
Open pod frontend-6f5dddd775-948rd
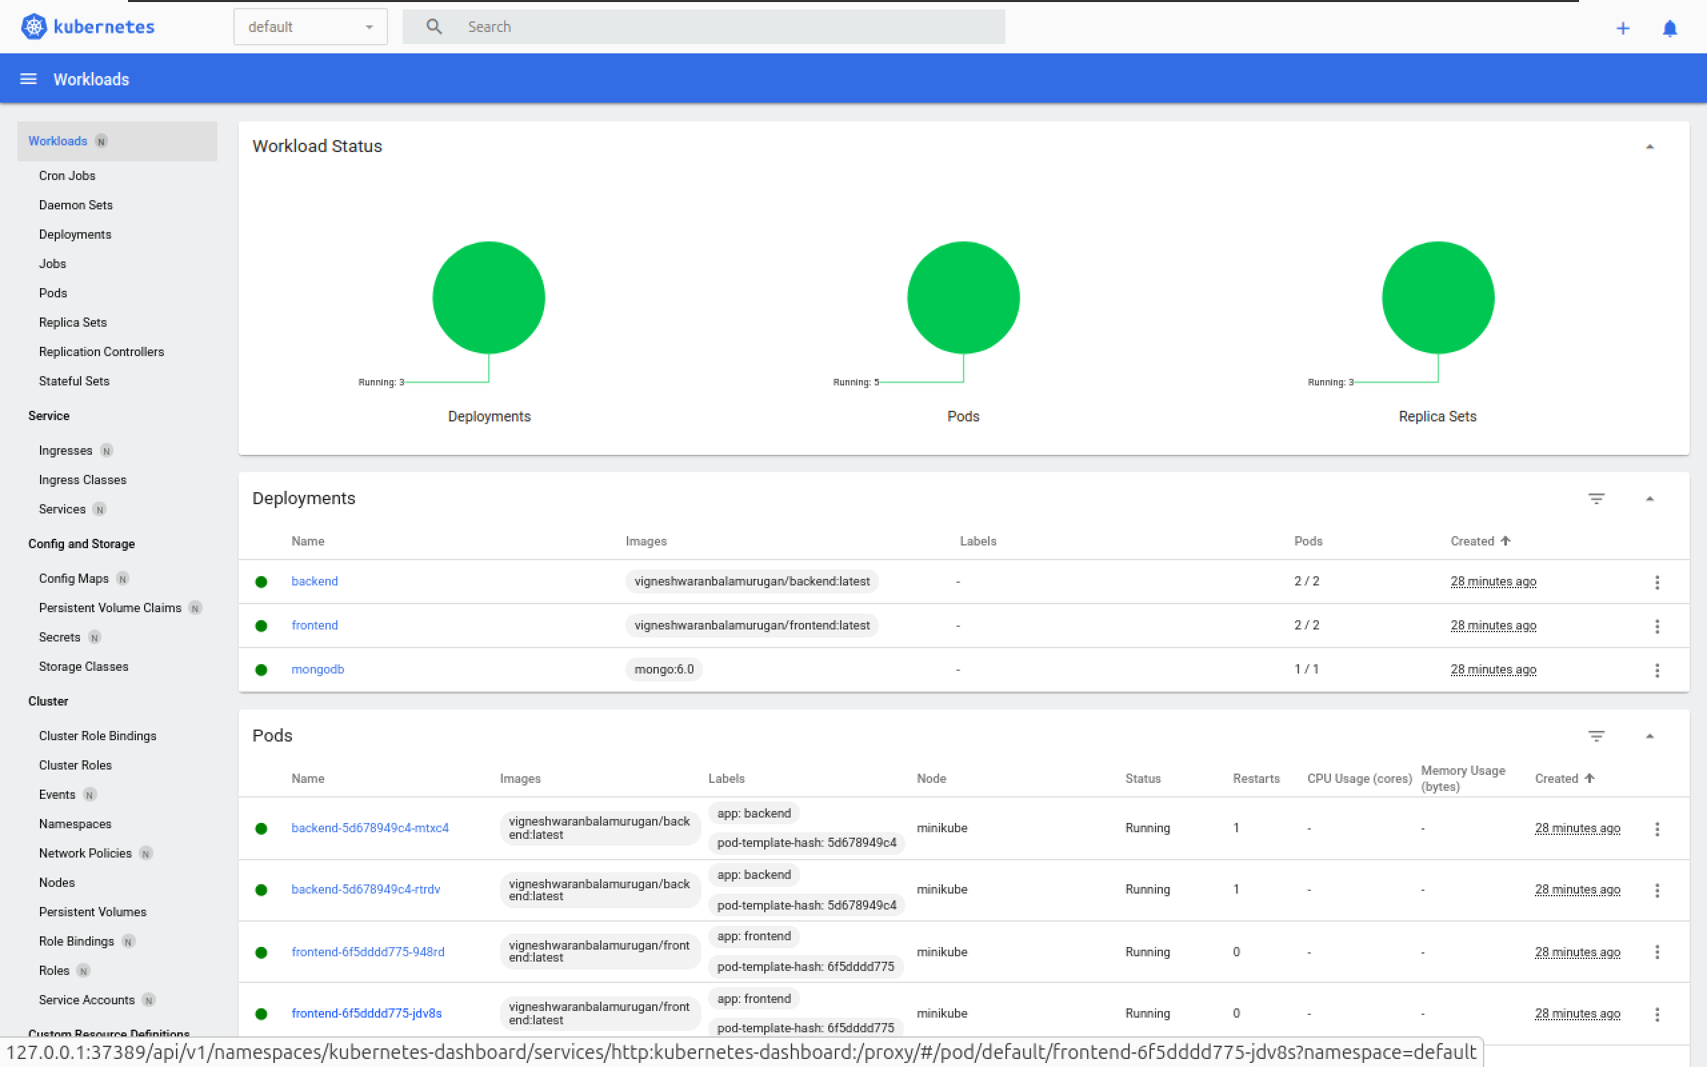368,952
